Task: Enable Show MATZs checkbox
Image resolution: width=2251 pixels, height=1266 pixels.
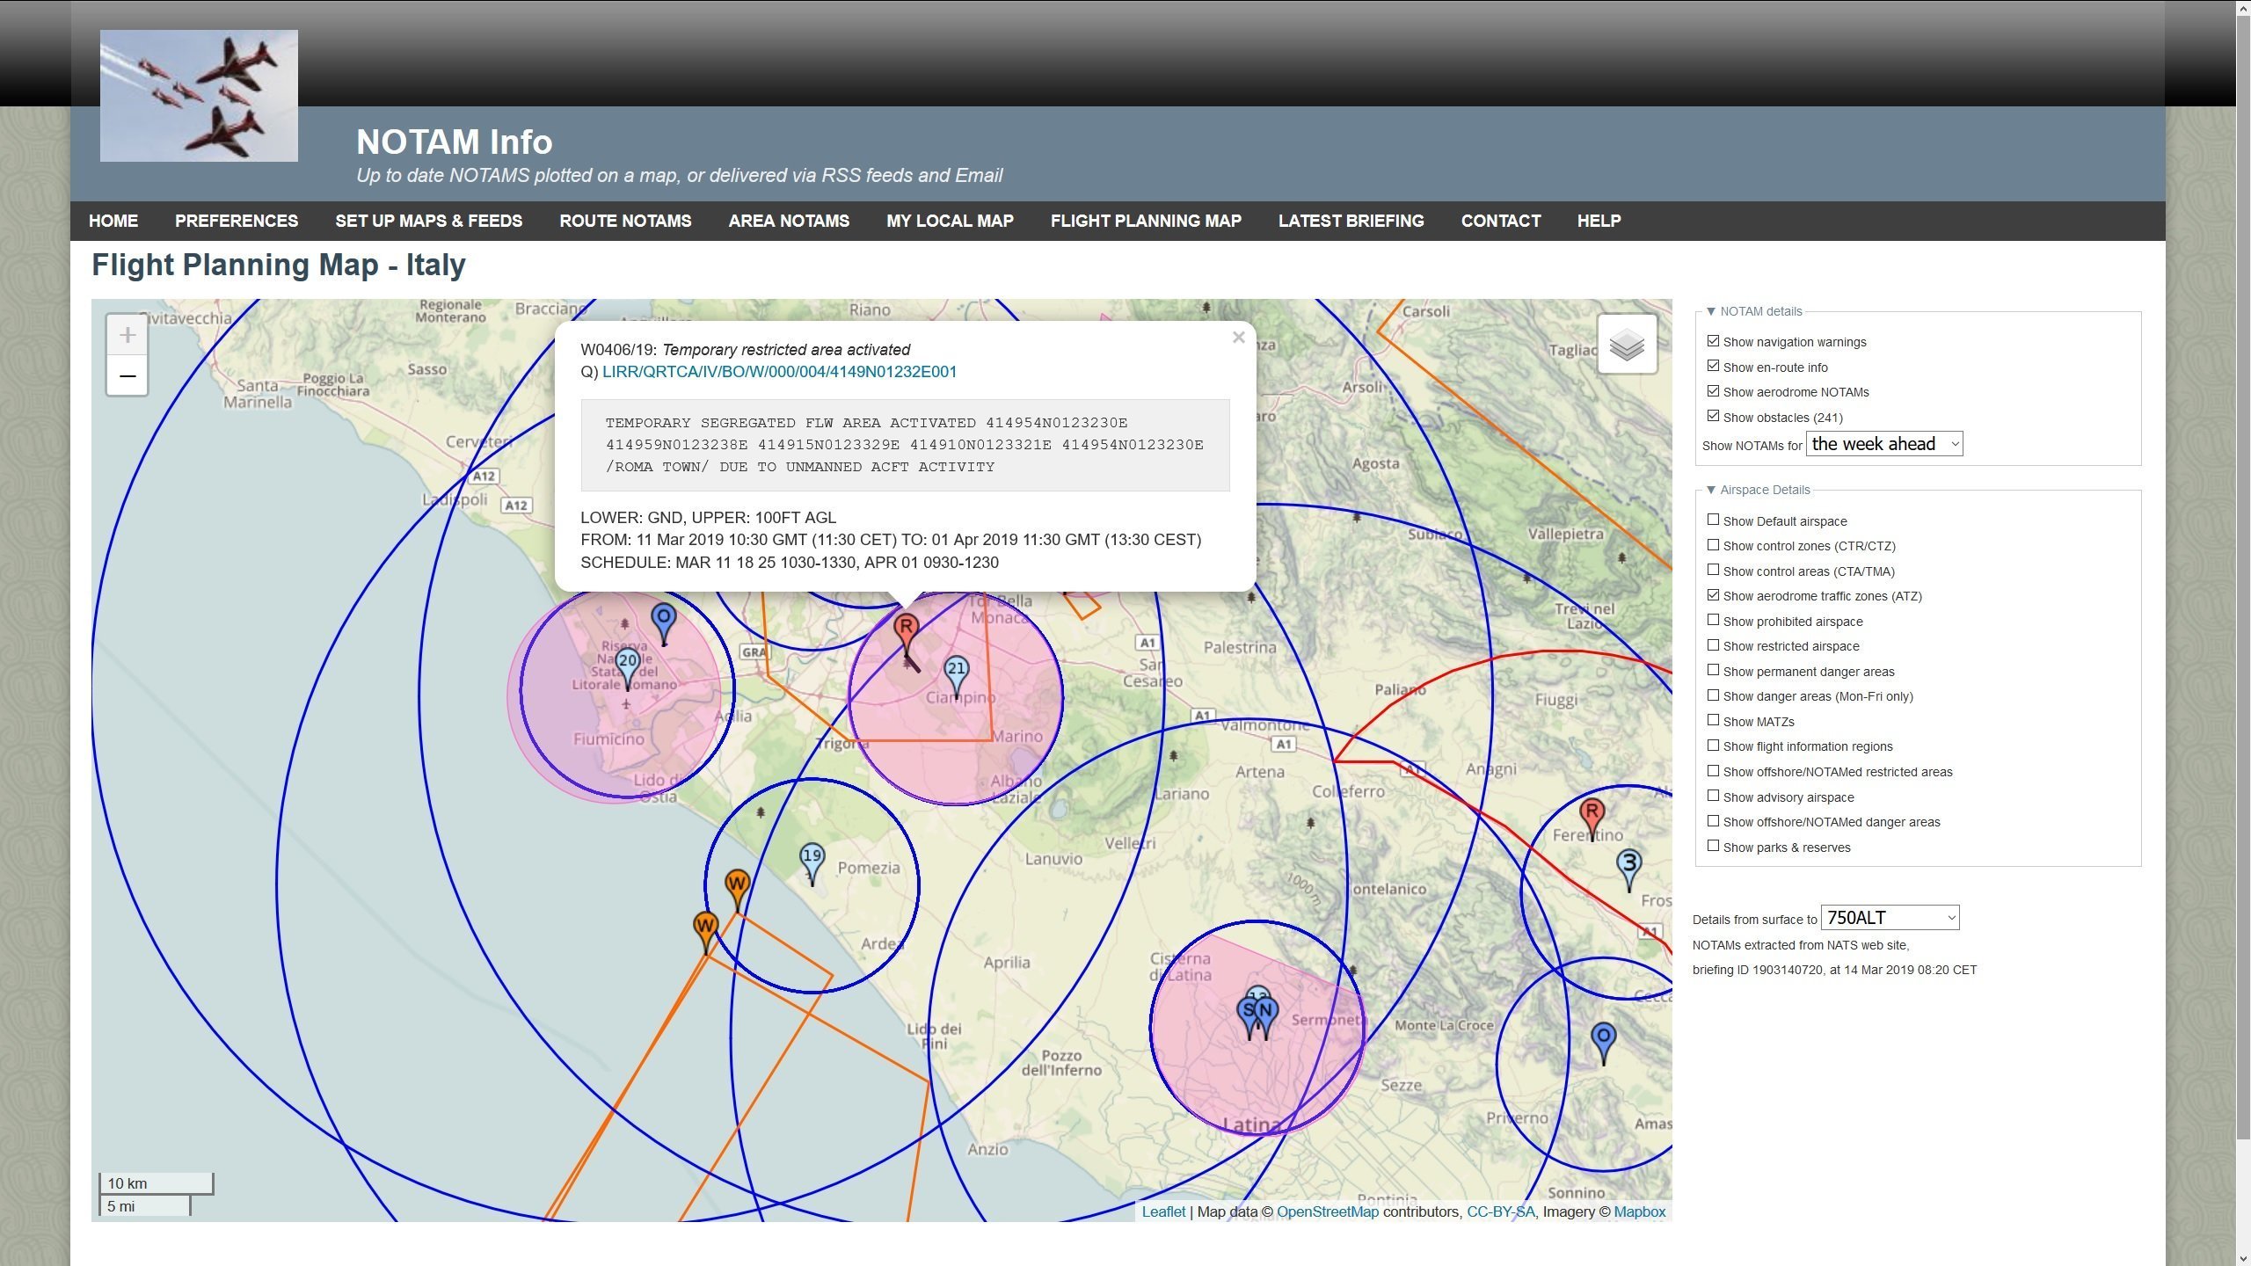Action: (1713, 720)
